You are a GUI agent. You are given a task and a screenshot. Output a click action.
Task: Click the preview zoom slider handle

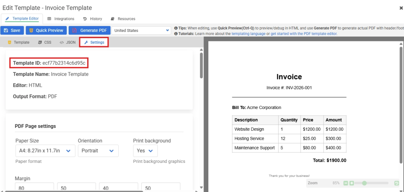[364, 183]
